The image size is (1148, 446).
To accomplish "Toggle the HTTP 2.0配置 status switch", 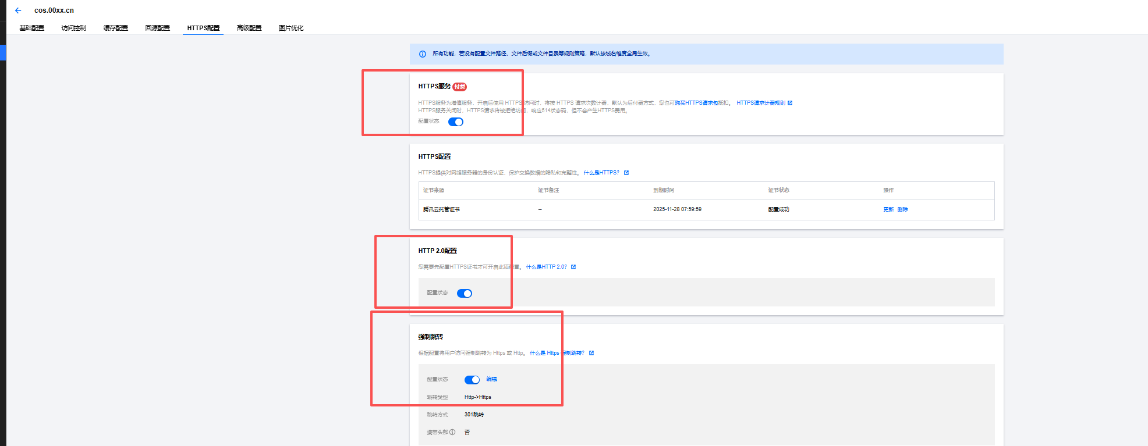I will click(x=465, y=294).
